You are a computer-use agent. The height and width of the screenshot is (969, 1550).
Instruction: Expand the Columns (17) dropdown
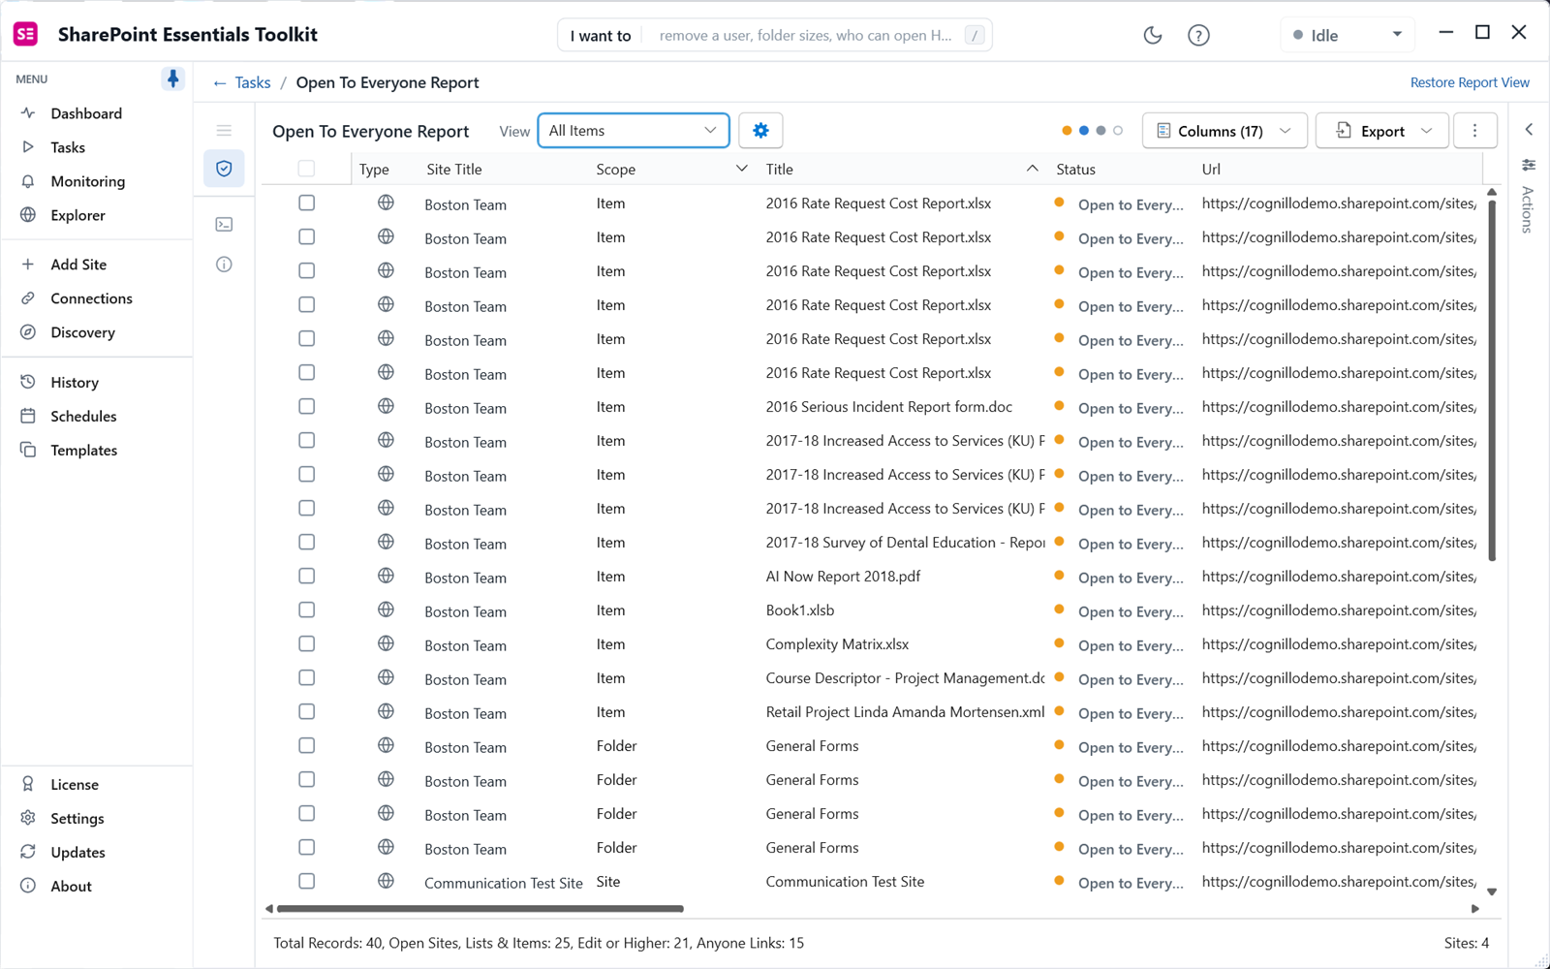pyautogui.click(x=1224, y=130)
